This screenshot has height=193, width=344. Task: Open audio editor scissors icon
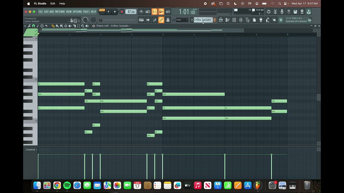[275, 12]
